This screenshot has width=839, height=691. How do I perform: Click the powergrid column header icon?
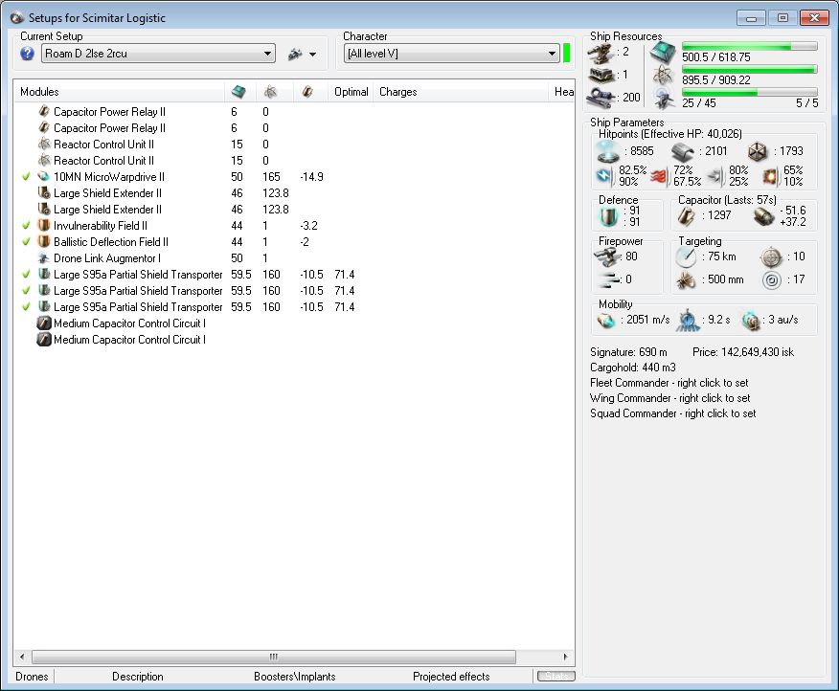[x=271, y=92]
